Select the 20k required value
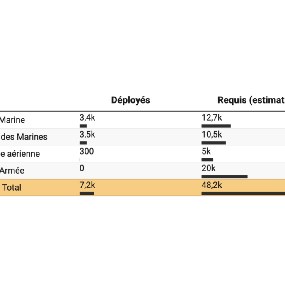The height and width of the screenshot is (285, 285). coord(209,168)
